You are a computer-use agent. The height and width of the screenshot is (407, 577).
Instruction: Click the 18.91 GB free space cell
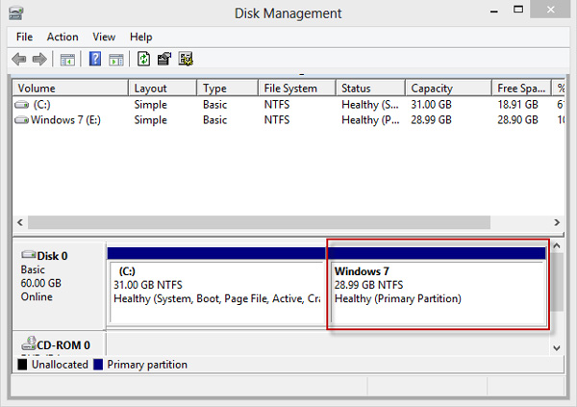click(517, 105)
